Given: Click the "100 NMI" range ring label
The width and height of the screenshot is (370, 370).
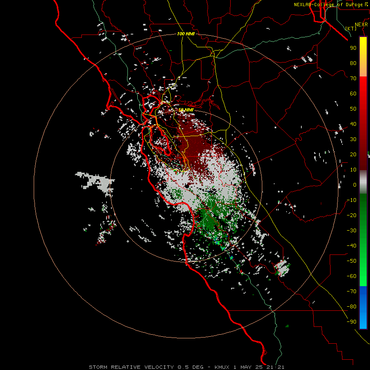Looking at the screenshot, I should click(186, 34).
